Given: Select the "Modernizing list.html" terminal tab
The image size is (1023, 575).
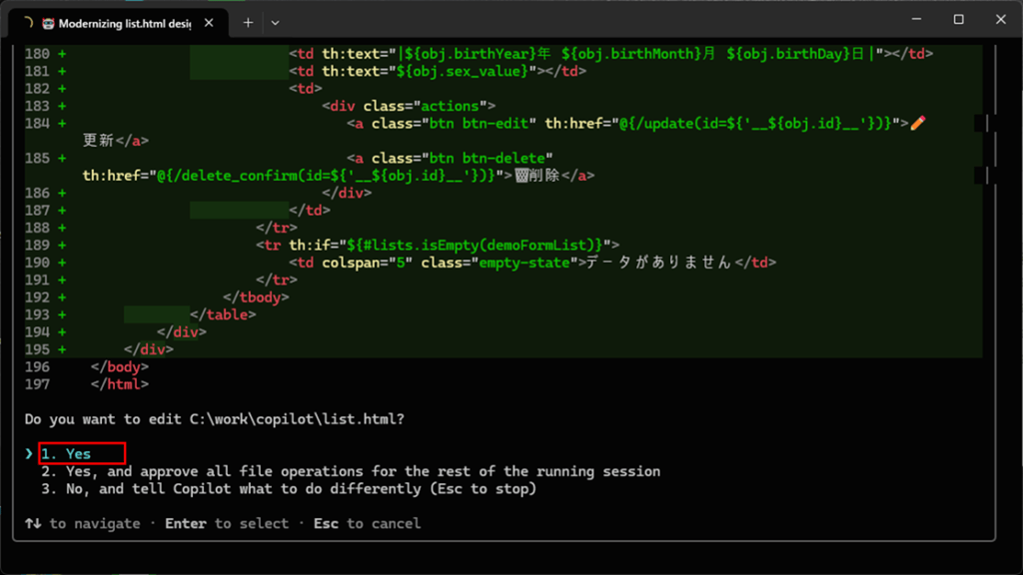Looking at the screenshot, I should pyautogui.click(x=119, y=23).
